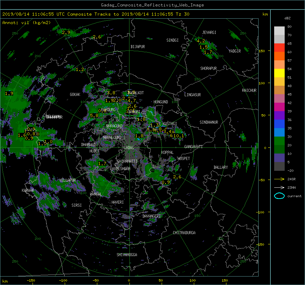This screenshot has width=305, height=285.
Task: Click the HAVERI city label
Action: point(118,202)
